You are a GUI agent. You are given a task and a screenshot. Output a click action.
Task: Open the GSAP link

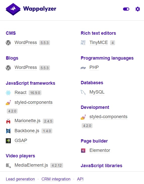(x=21, y=141)
